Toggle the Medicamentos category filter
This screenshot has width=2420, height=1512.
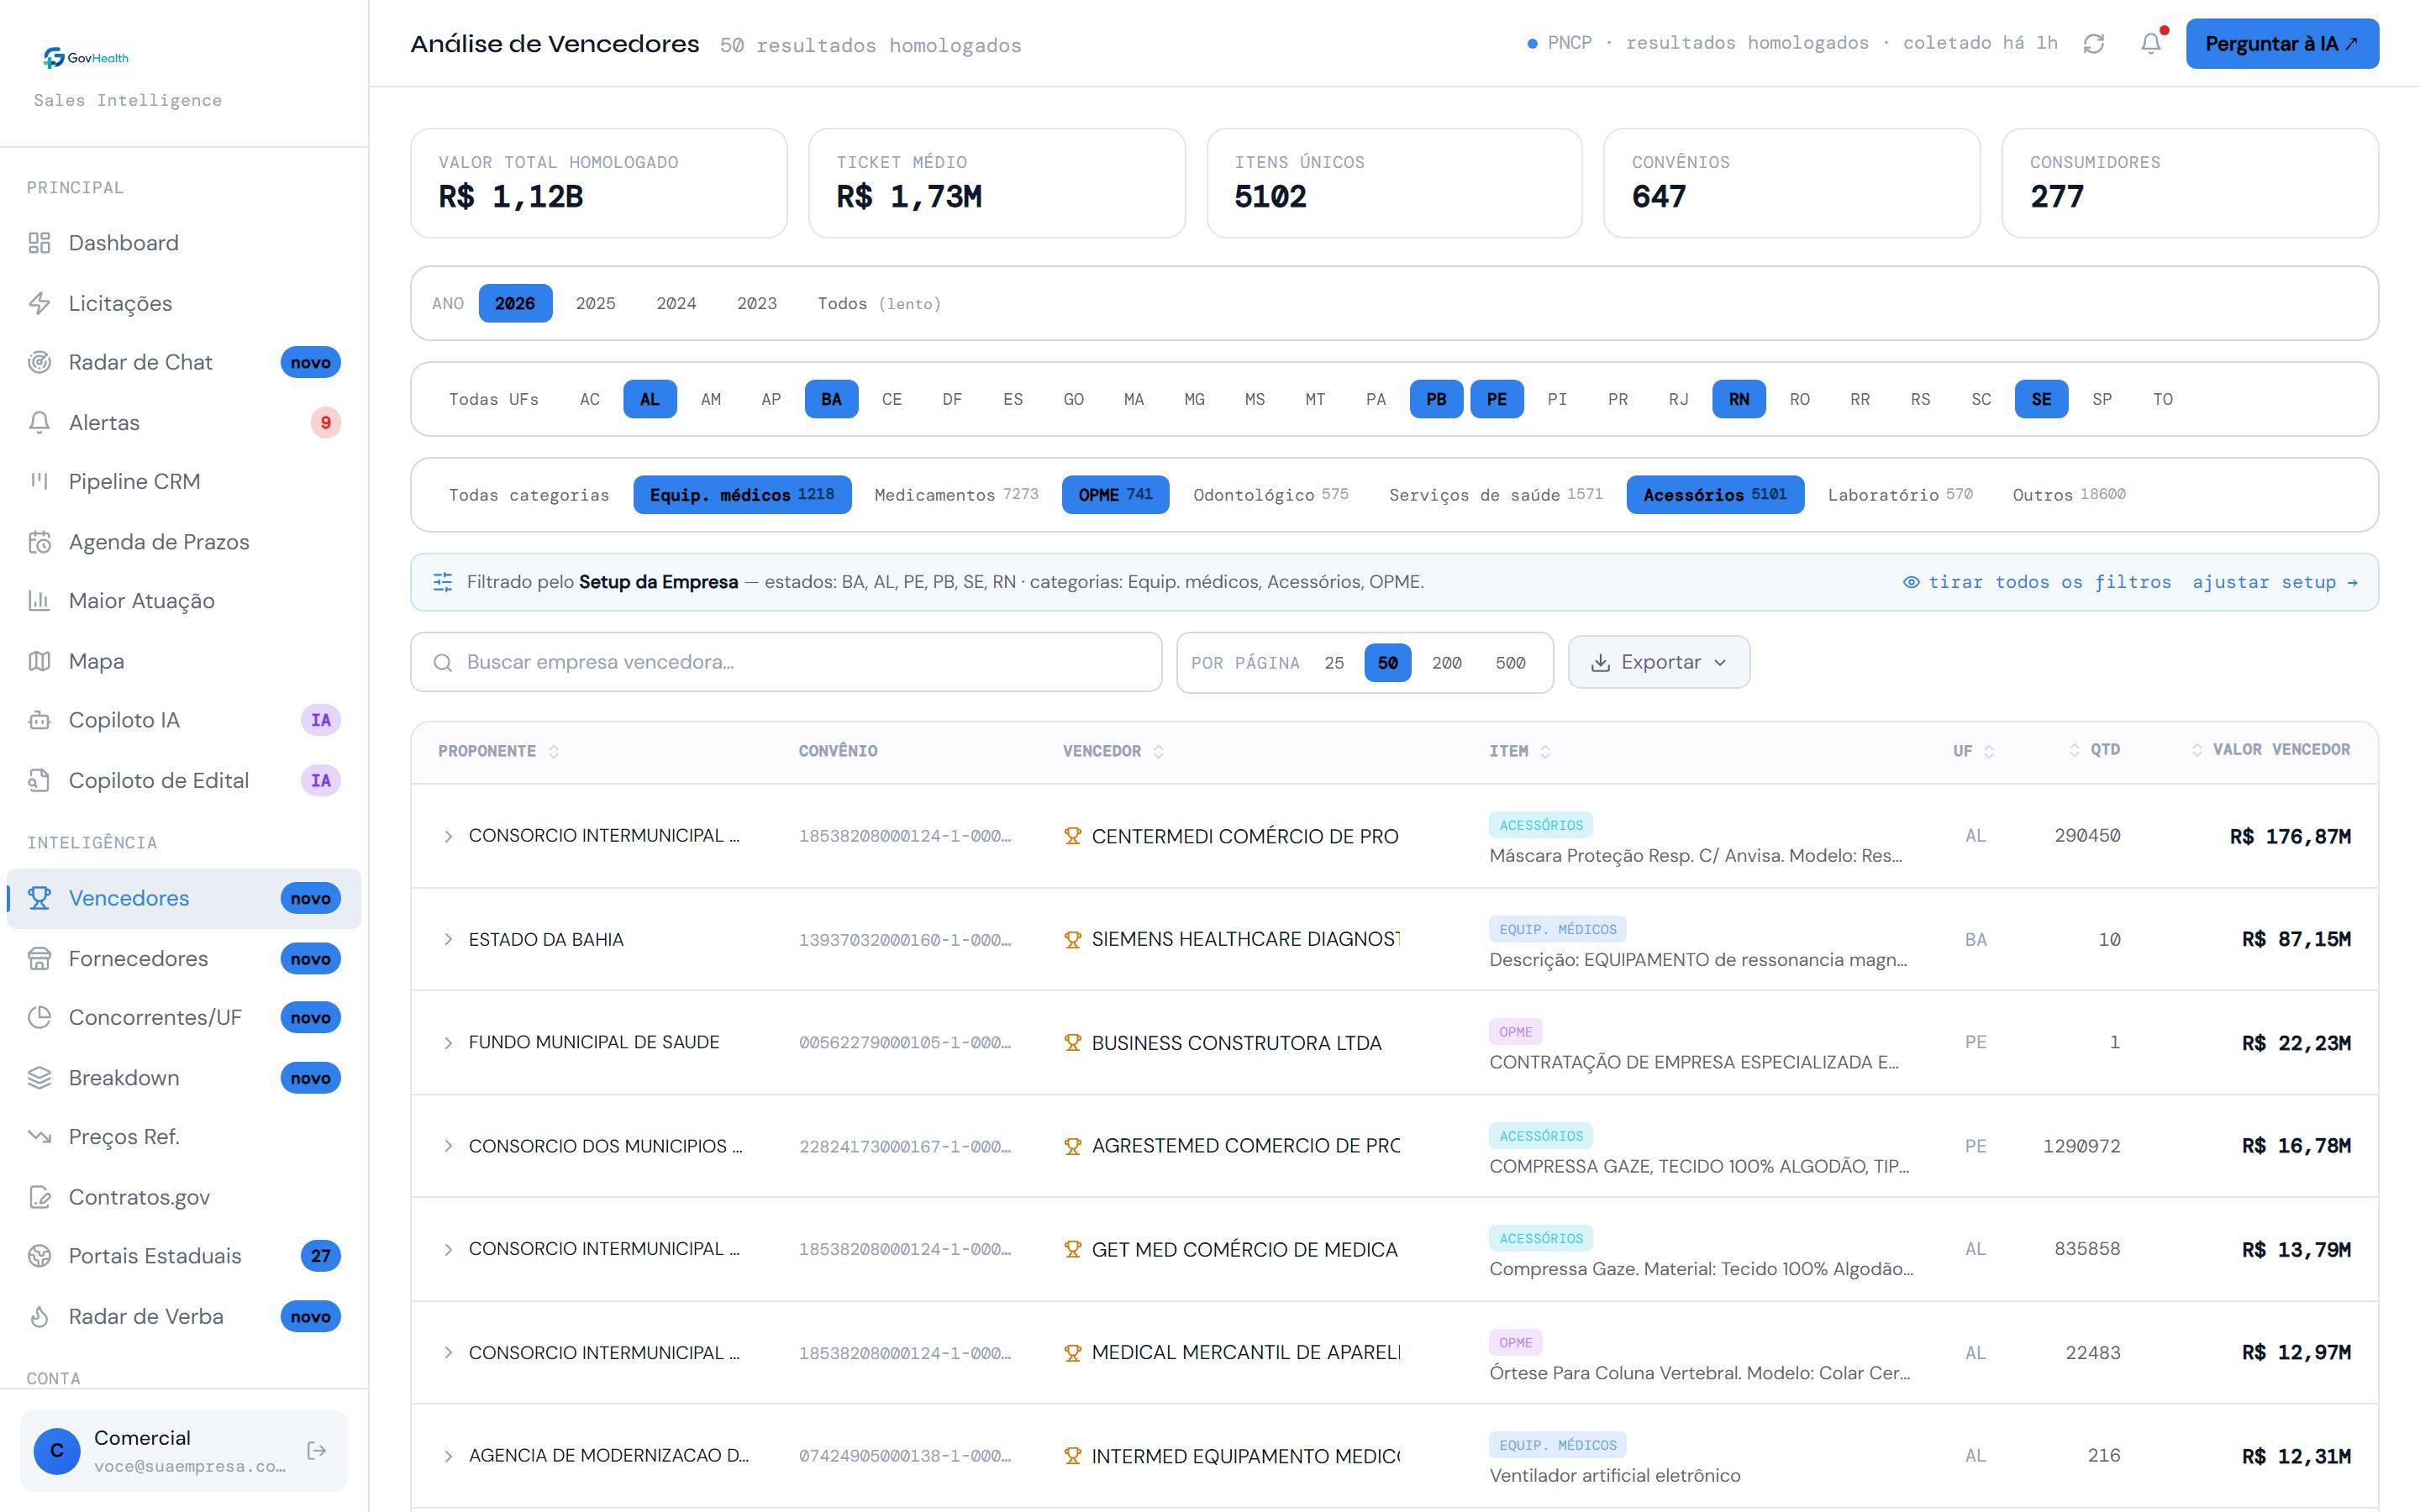coord(956,494)
